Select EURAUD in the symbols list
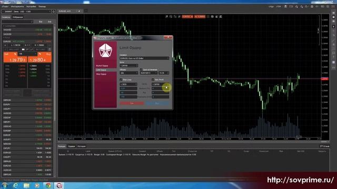 point(27,153)
